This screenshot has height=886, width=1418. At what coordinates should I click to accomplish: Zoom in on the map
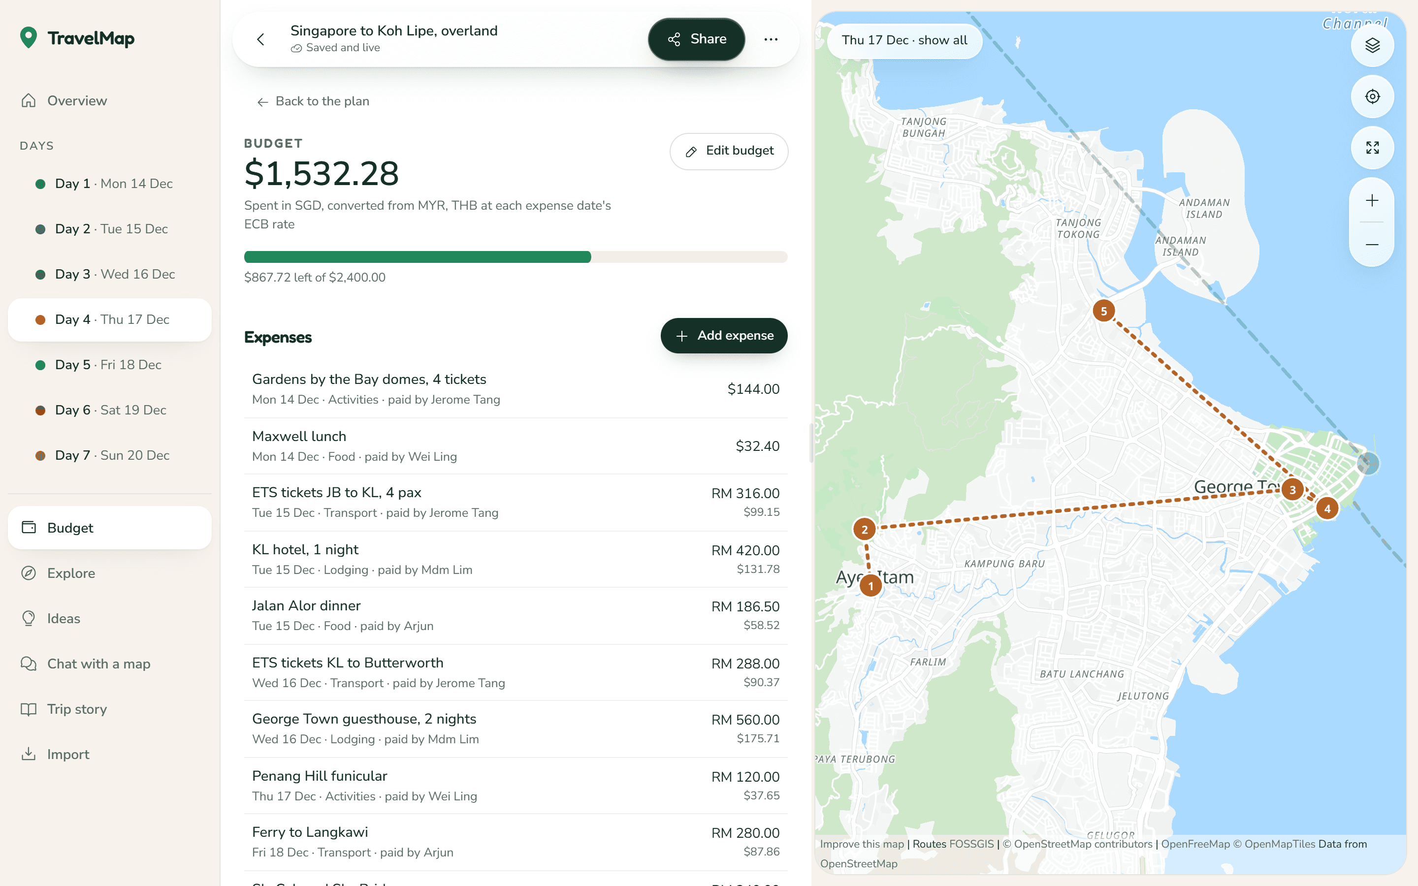click(x=1372, y=200)
